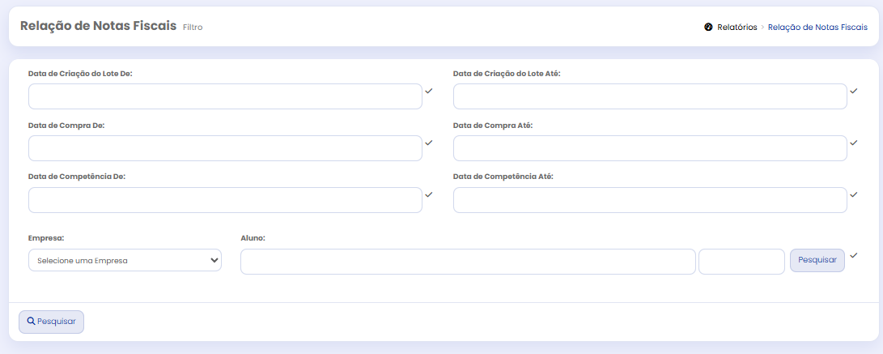Click checkmark icon at end of Aluno row

click(854, 256)
